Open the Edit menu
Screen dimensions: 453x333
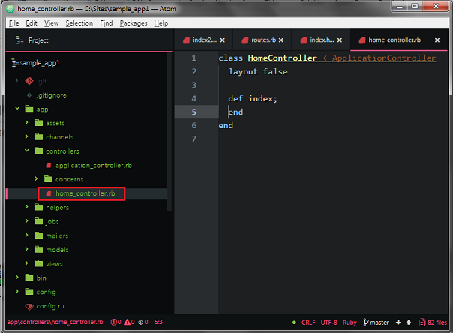tap(31, 23)
